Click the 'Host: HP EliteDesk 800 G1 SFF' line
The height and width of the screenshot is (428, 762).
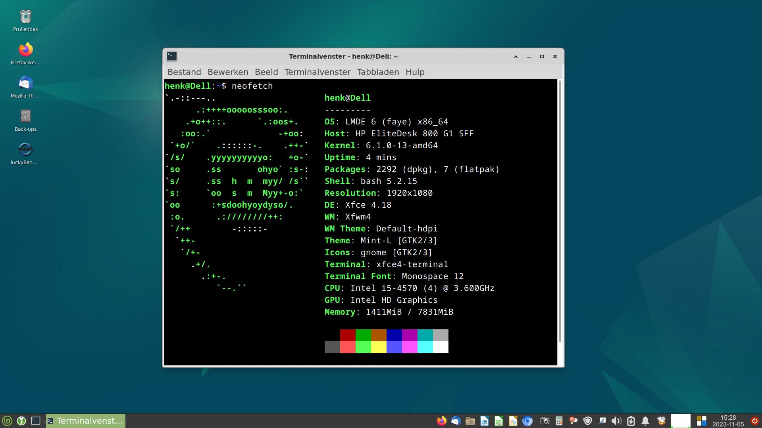point(399,134)
